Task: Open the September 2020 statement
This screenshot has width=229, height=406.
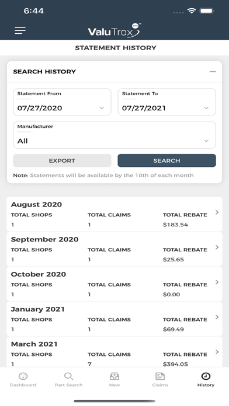Action: pos(114,249)
